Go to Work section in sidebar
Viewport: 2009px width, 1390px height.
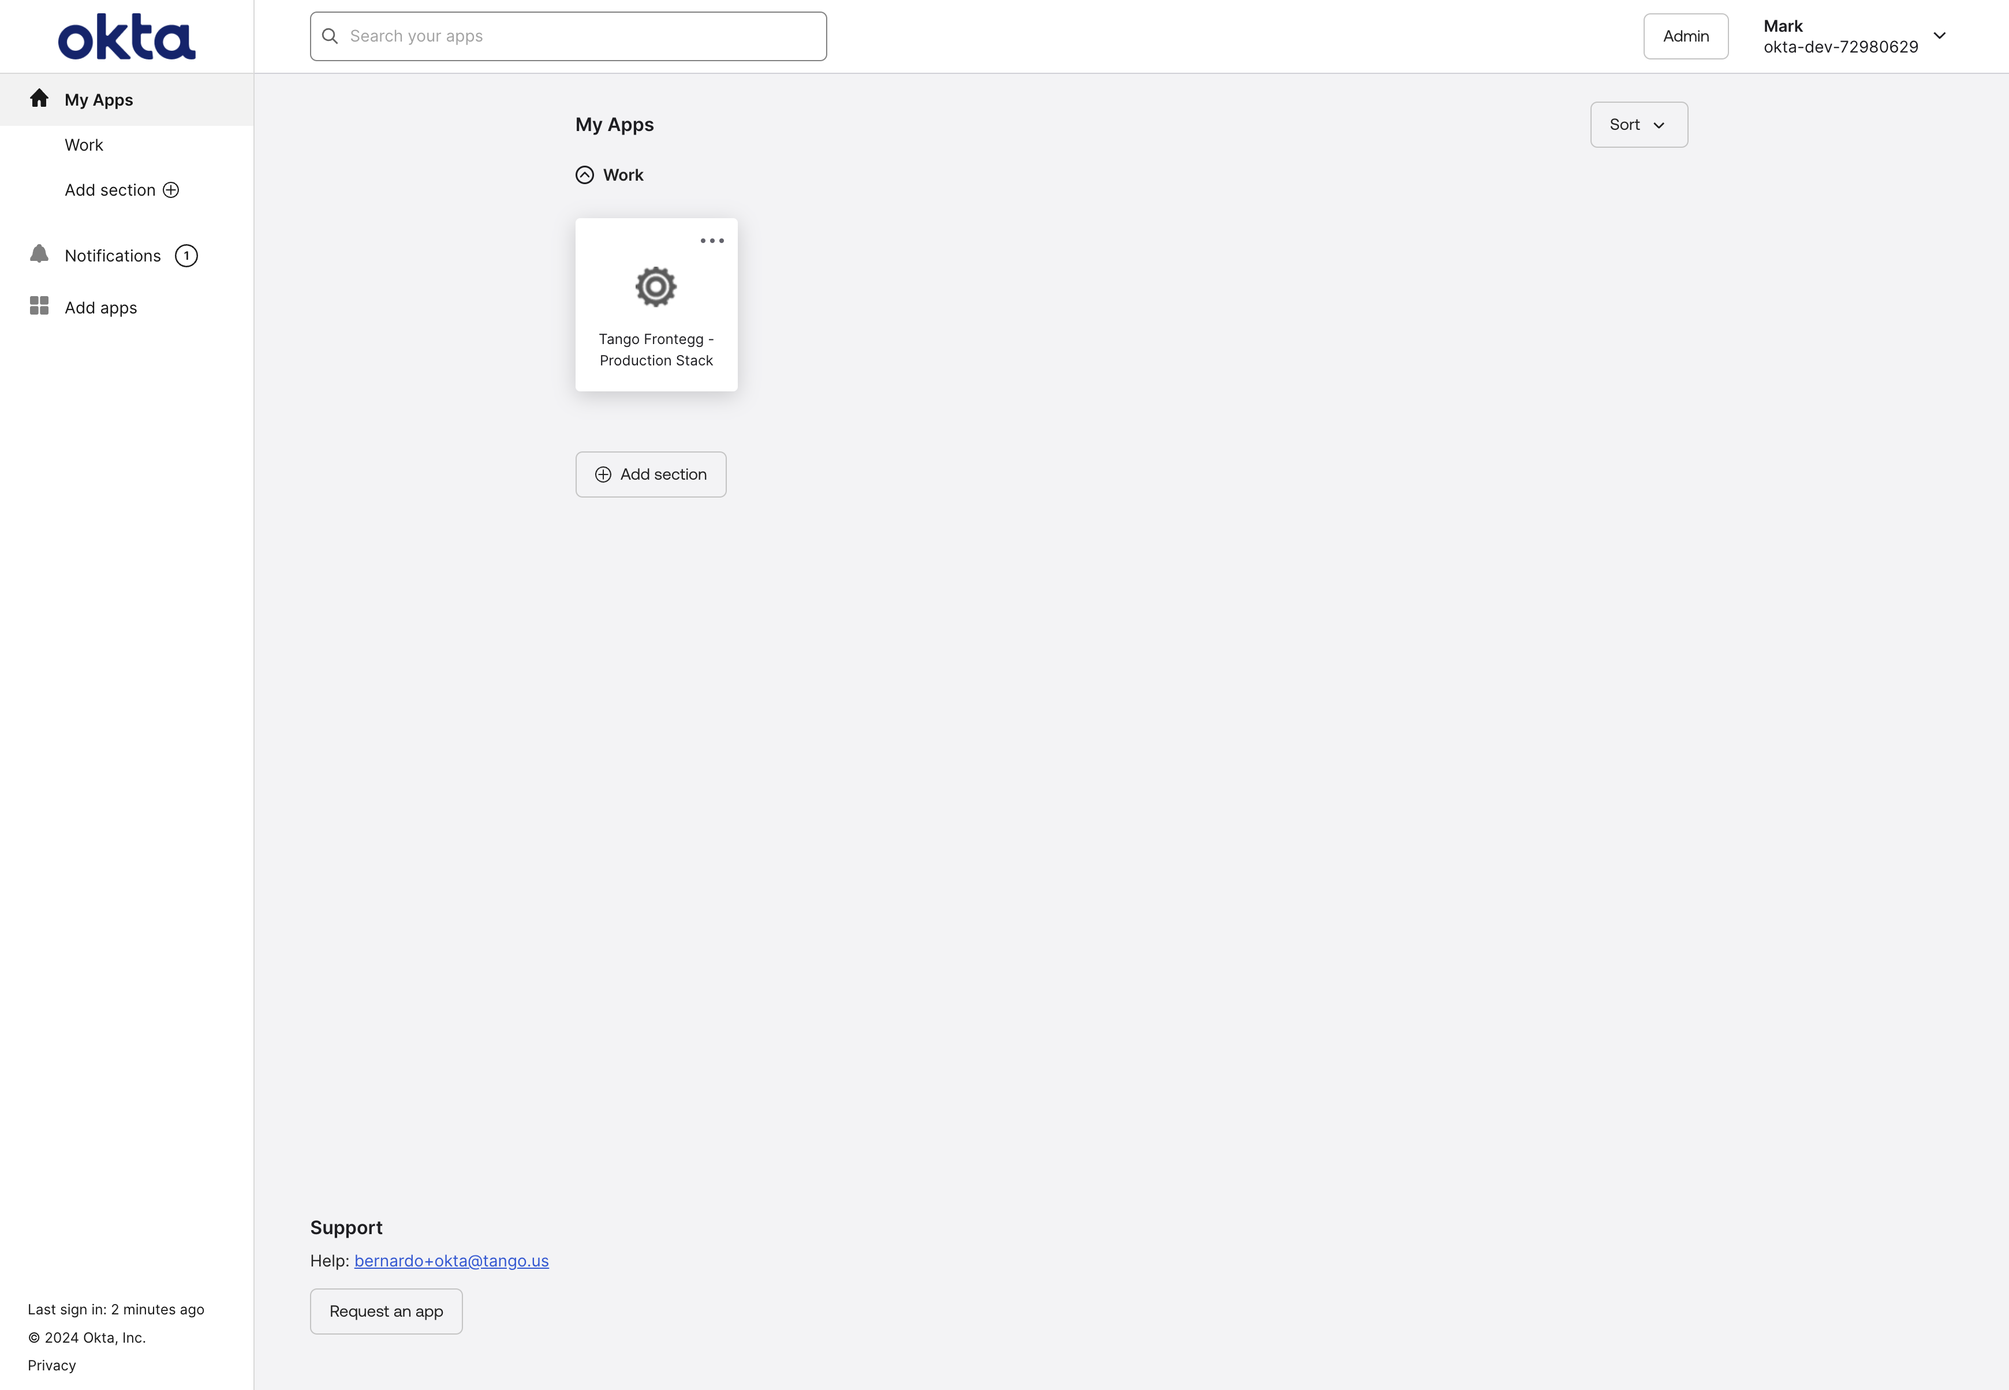[x=84, y=145]
